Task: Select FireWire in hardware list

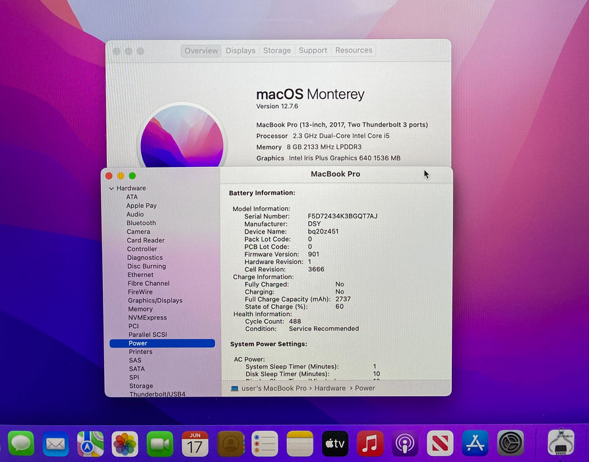Action: 140,292
